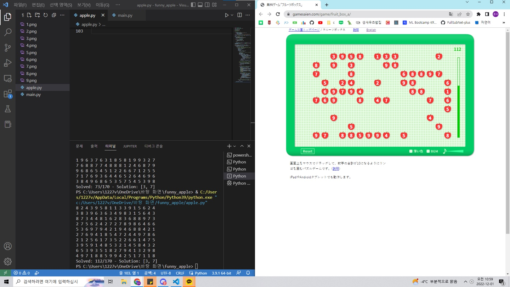510x287 pixels.
Task: Split the editor to the right
Action: [240, 15]
